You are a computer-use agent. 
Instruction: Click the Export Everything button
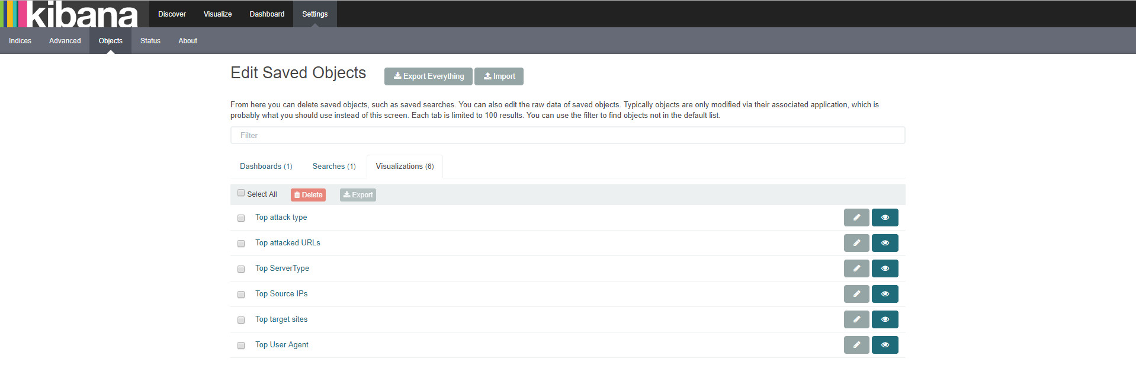coord(428,76)
